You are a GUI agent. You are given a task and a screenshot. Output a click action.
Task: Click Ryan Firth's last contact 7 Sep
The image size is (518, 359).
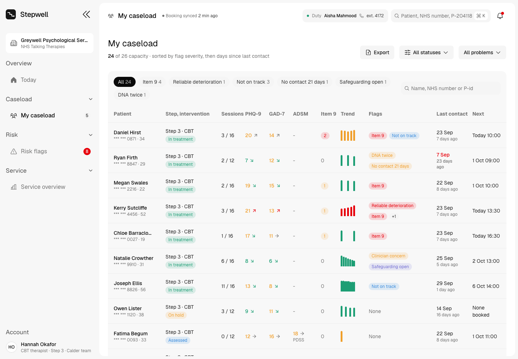(443, 155)
